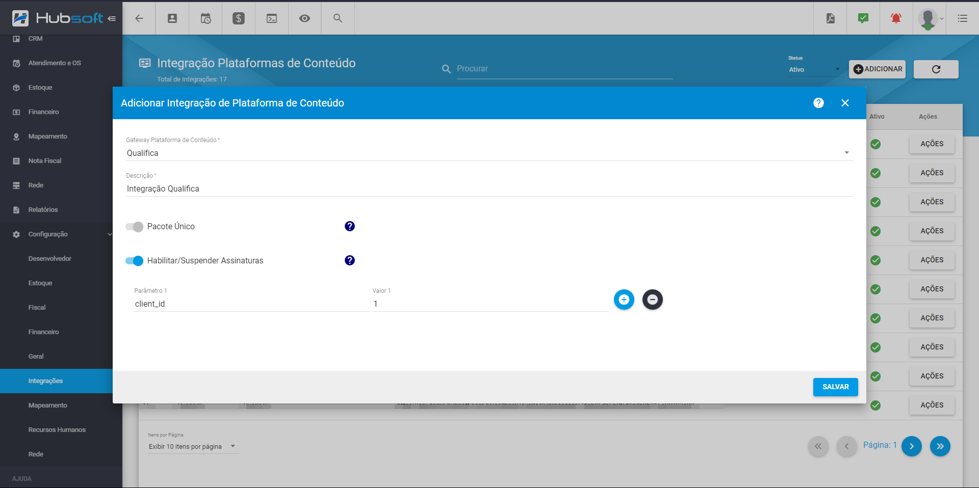The image size is (979, 488).
Task: Open the list menu icon at top right
Action: (963, 18)
